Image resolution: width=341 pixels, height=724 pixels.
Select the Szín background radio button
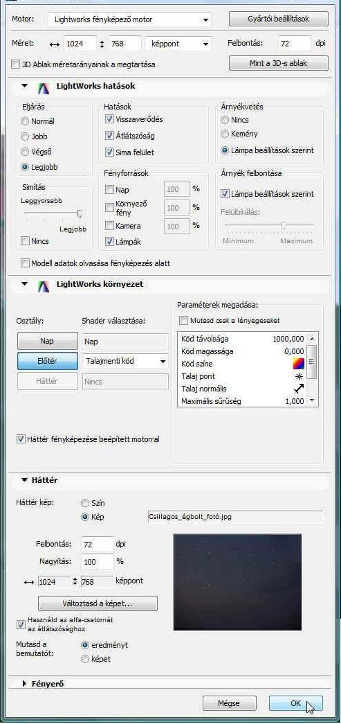pos(85,503)
